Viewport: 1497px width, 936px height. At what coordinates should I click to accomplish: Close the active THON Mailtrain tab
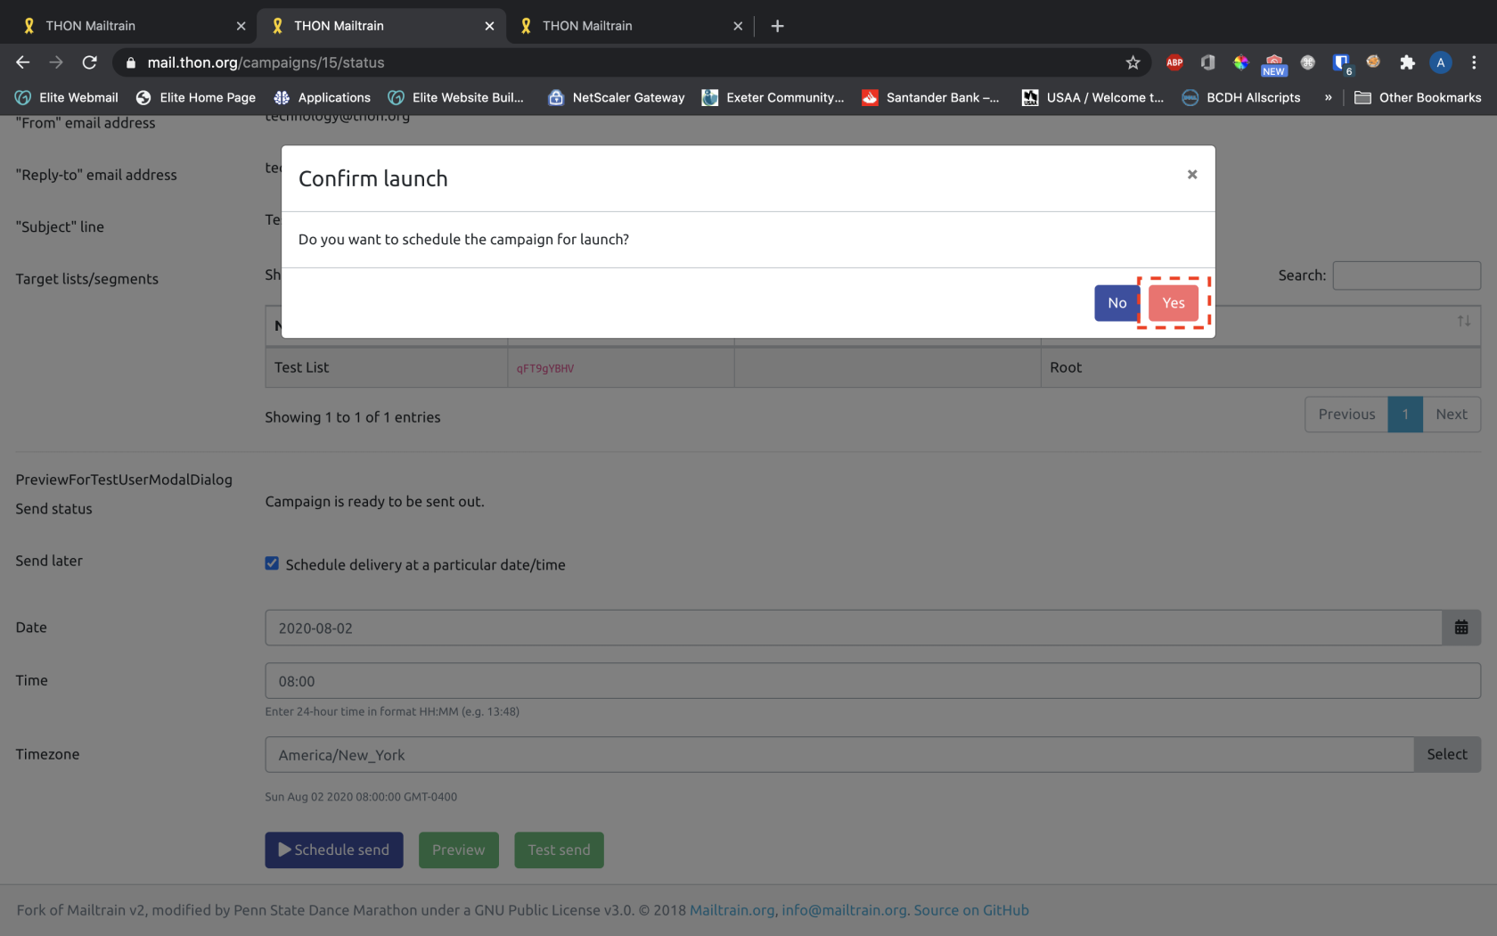pyautogui.click(x=489, y=26)
